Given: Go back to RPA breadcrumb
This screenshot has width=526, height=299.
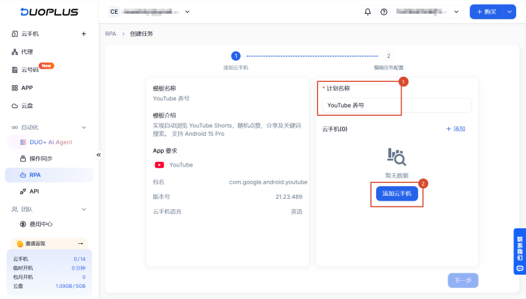Looking at the screenshot, I should [x=110, y=34].
